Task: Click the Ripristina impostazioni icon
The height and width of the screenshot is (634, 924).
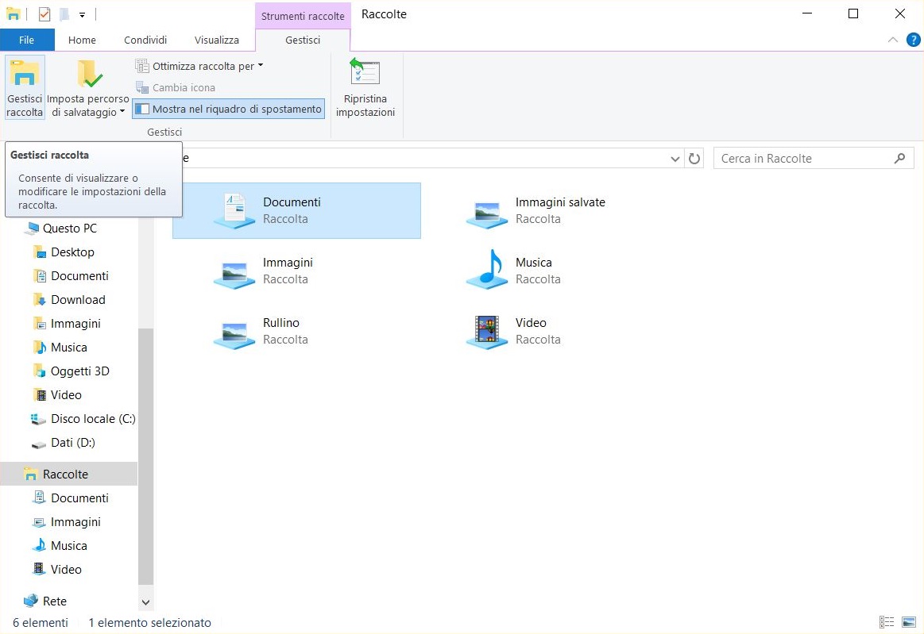Action: [x=365, y=74]
